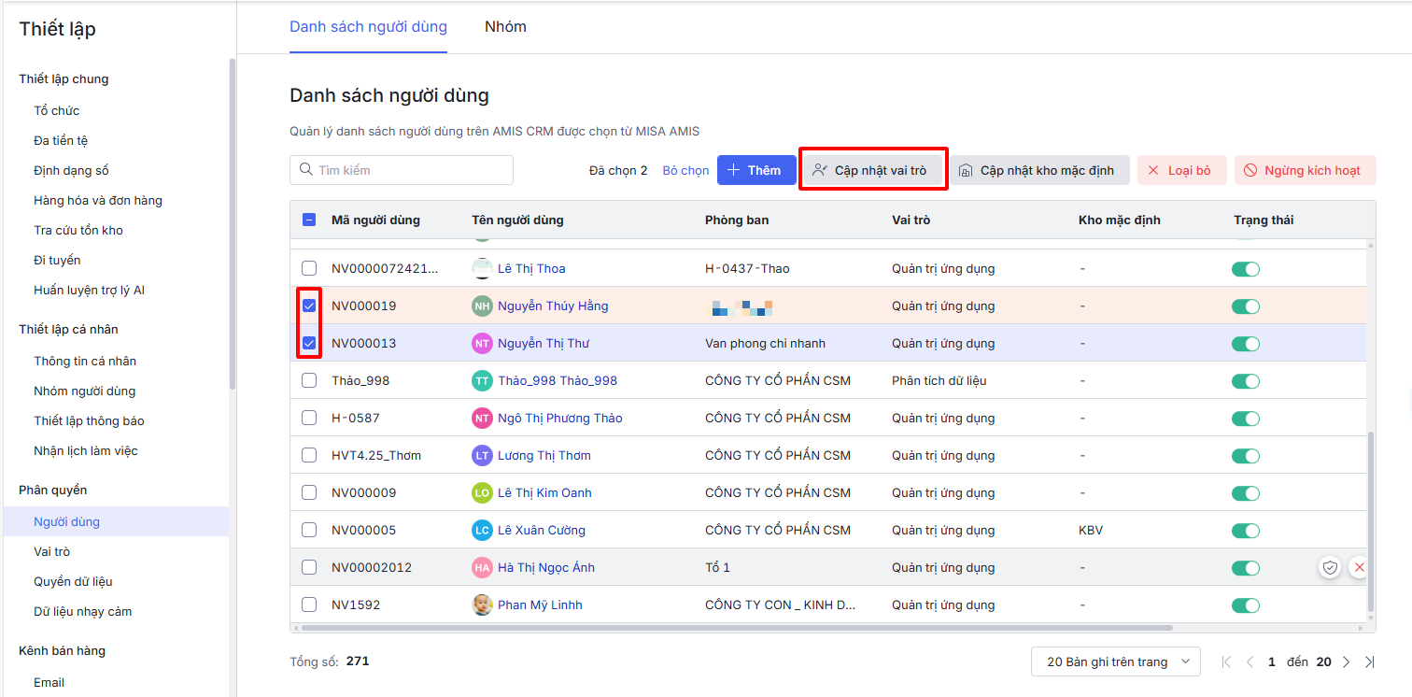Click the magnifier icon in the search box
Viewport: 1412px width, 697px height.
click(x=305, y=170)
